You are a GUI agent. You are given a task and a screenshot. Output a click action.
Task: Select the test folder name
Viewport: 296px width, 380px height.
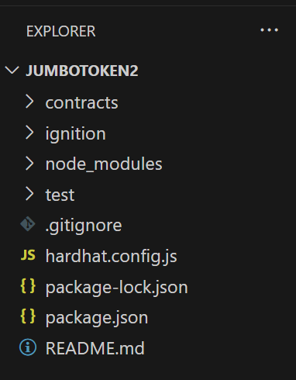[60, 195]
